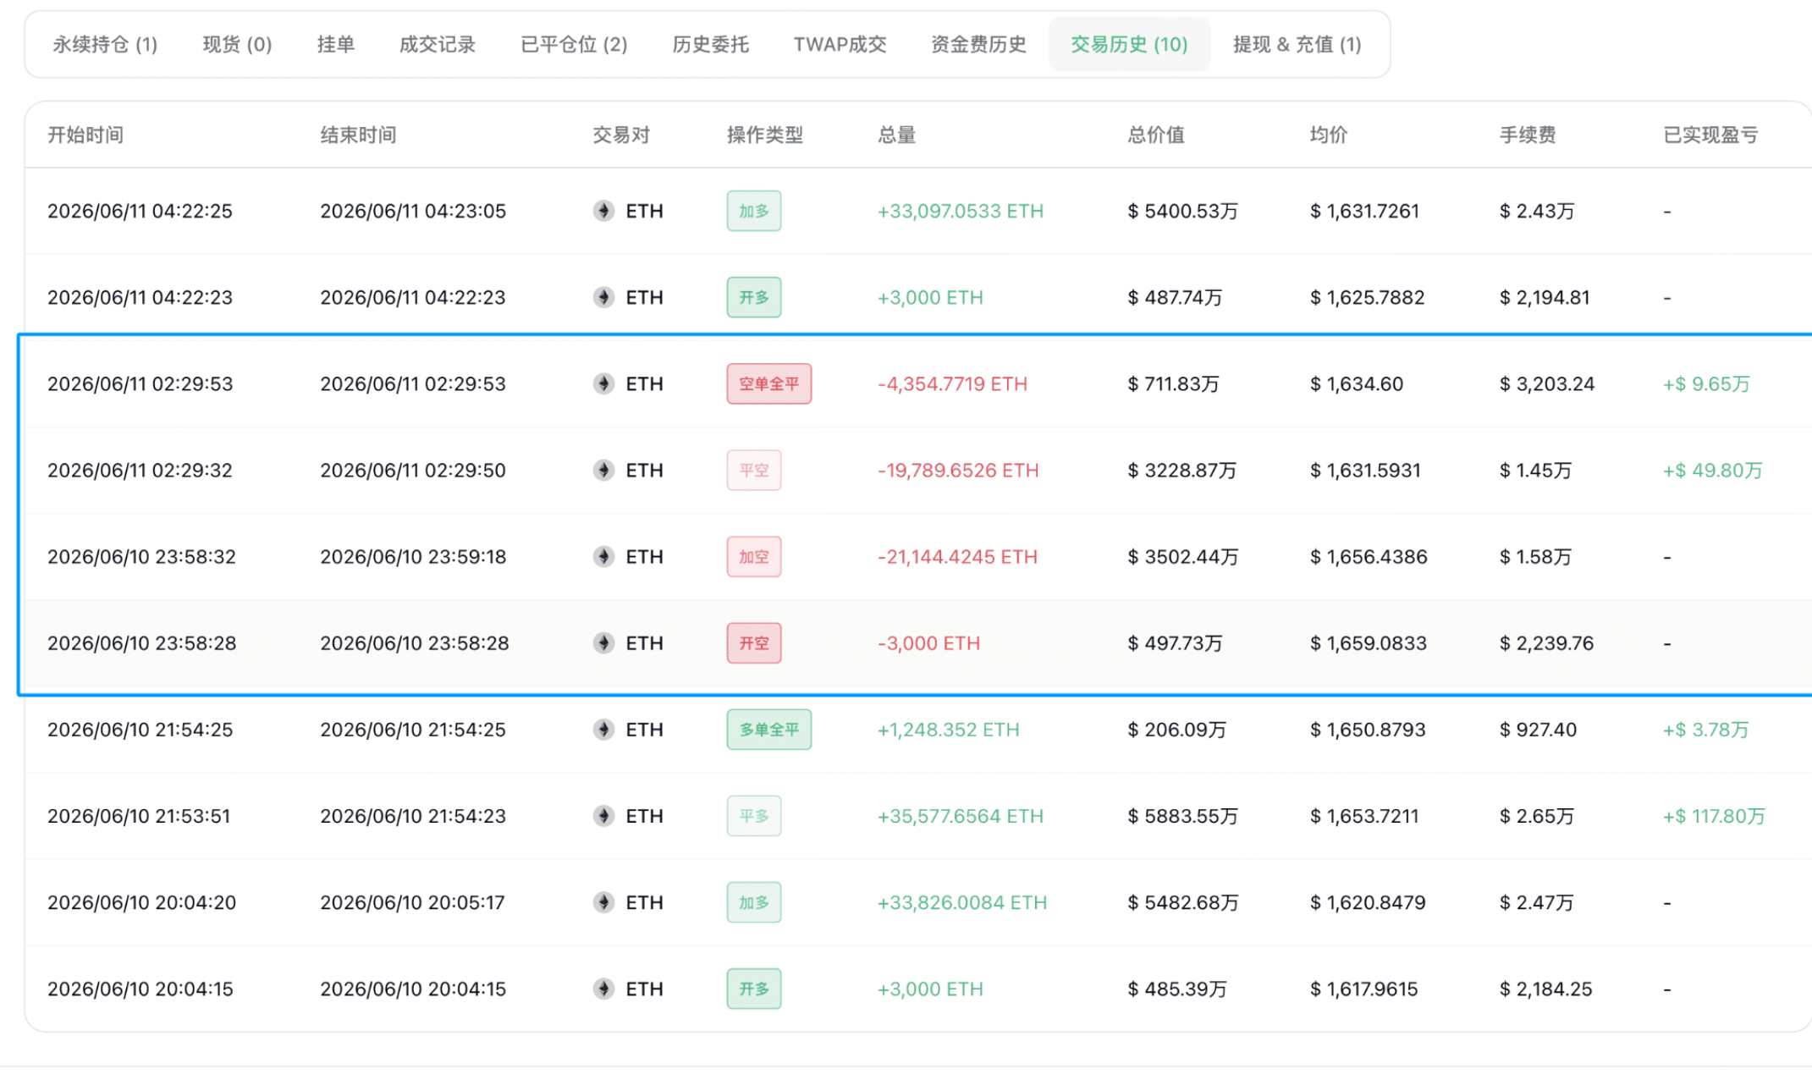This screenshot has height=1080, width=1812.
Task: Click start time 2026/06/10 23:58:32
Action: click(x=141, y=556)
